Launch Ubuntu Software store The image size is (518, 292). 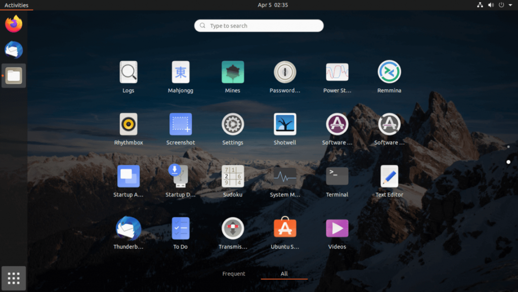285,227
